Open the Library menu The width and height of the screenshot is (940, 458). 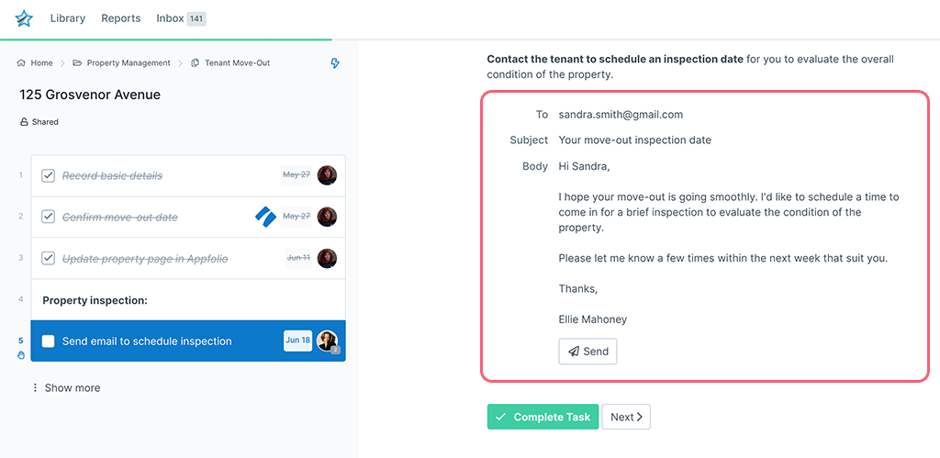coord(67,18)
